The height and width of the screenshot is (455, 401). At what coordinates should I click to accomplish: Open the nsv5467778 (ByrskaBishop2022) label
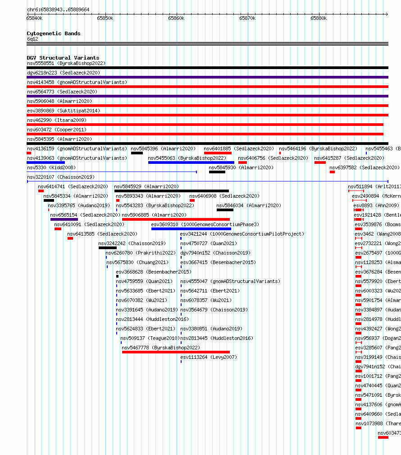161,348
